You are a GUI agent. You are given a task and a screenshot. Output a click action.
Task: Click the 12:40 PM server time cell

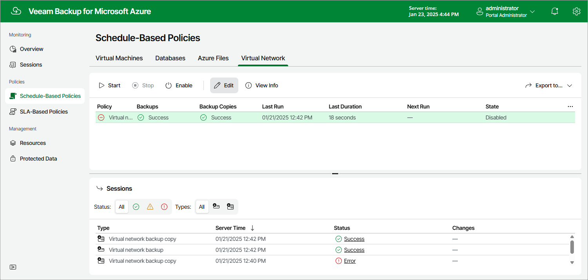click(241, 261)
